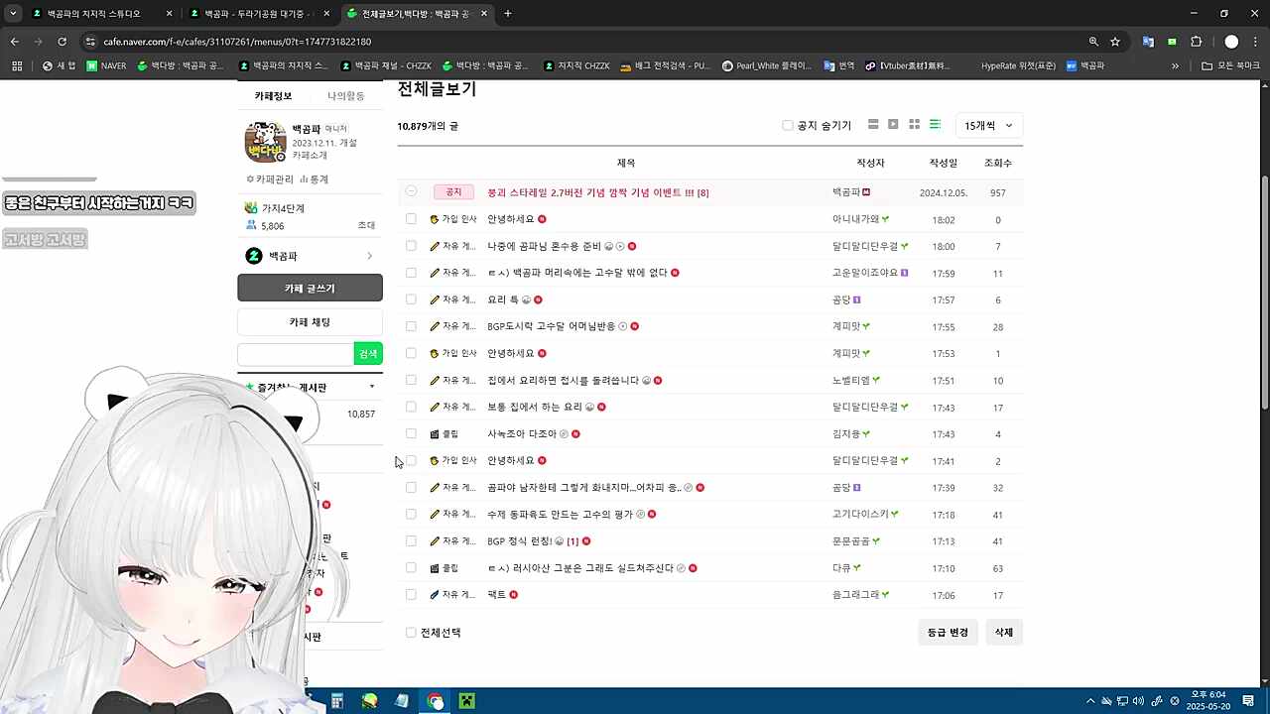The height and width of the screenshot is (714, 1270).
Task: Click the browser address bar URL
Action: coord(237,42)
